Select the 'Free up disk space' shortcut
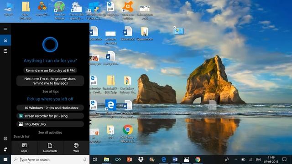 tap(76, 11)
